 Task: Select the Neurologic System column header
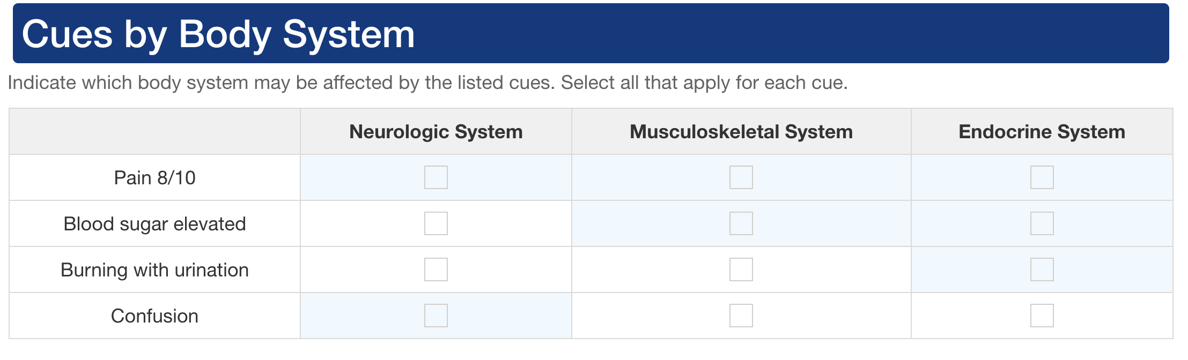(x=436, y=131)
